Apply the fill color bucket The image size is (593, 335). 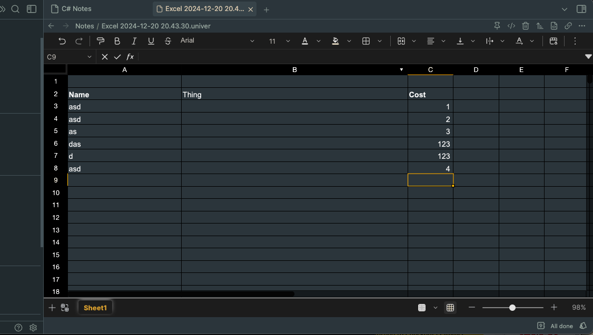click(335, 41)
